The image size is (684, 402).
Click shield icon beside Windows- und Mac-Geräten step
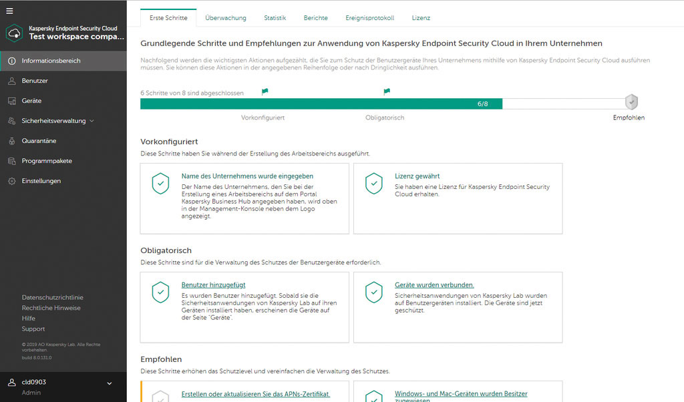374,396
